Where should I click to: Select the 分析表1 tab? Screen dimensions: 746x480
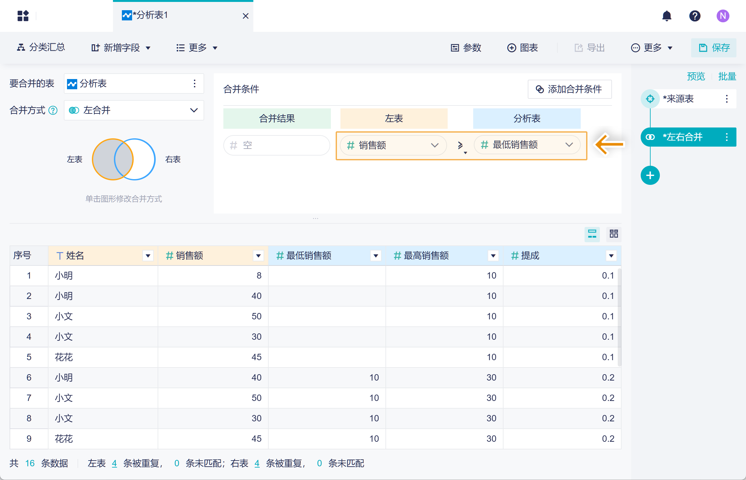[x=150, y=15]
